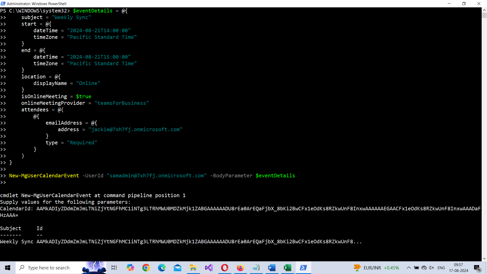Open Task View

pyautogui.click(x=114, y=268)
